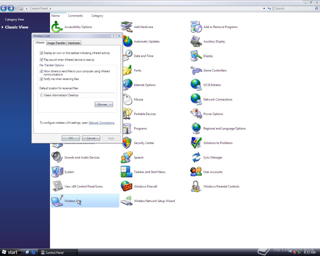
Task: Click the Fonts label text
Action: [137, 70]
